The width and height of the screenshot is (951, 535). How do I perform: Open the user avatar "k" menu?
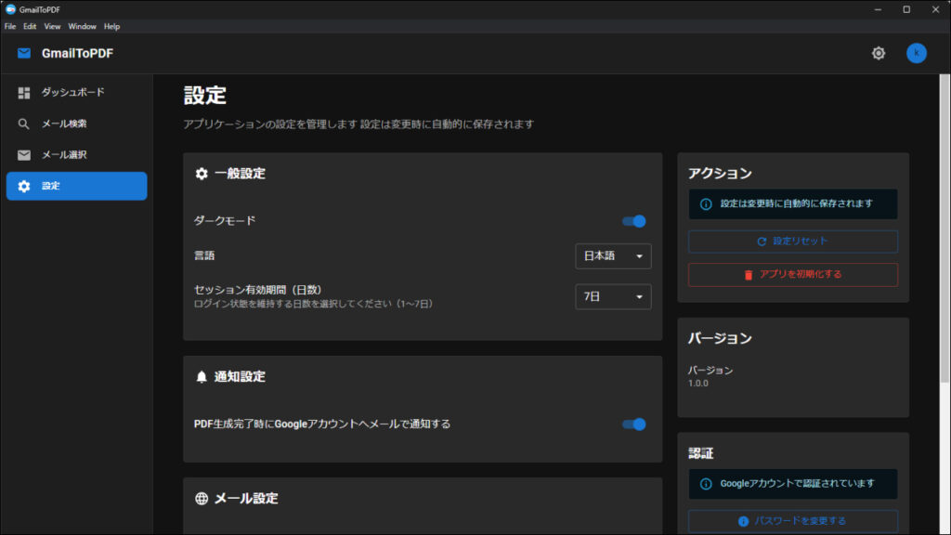(916, 53)
